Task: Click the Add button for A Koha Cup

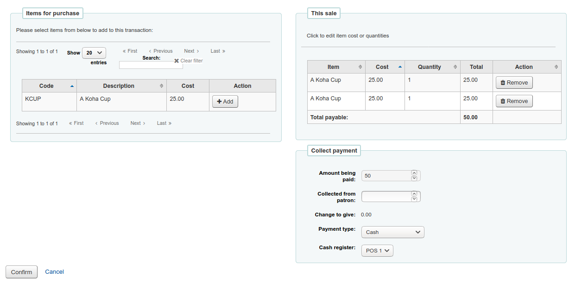Action: tap(225, 102)
